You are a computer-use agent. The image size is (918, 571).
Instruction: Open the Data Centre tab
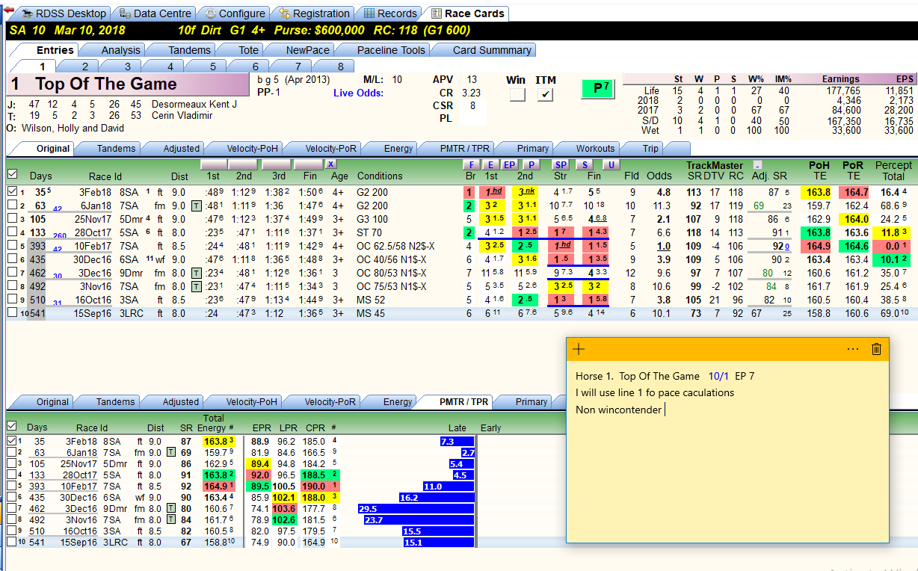[x=155, y=13]
